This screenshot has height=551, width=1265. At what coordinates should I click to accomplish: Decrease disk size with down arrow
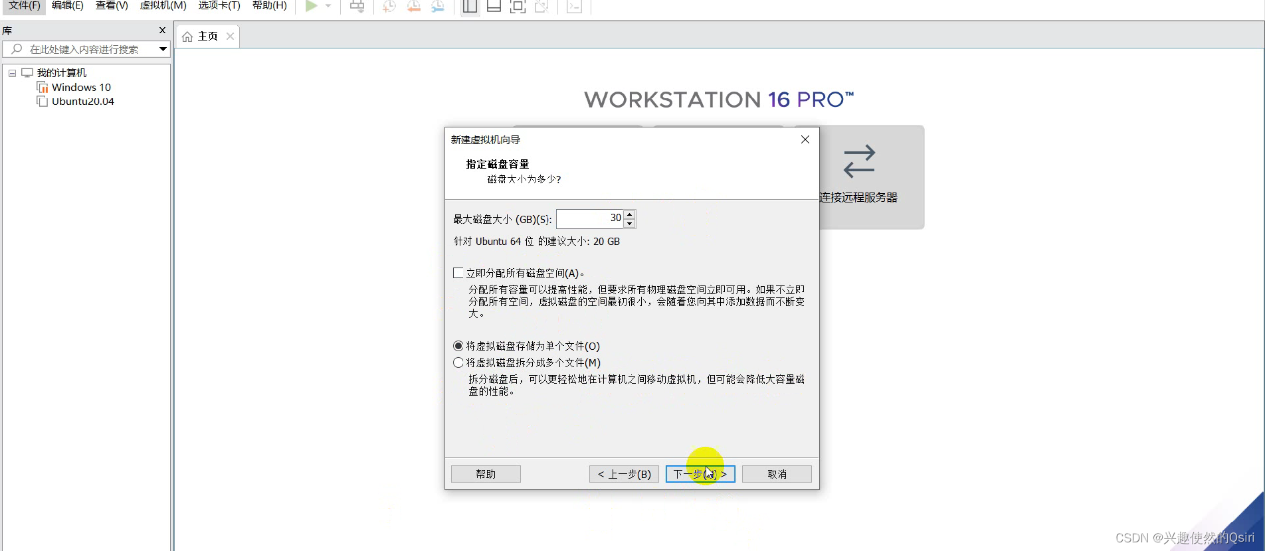(630, 224)
